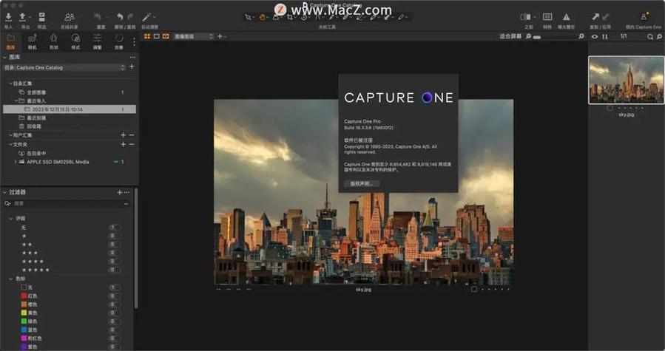
Task: Click the Filters panel plus icon
Action: (x=120, y=192)
